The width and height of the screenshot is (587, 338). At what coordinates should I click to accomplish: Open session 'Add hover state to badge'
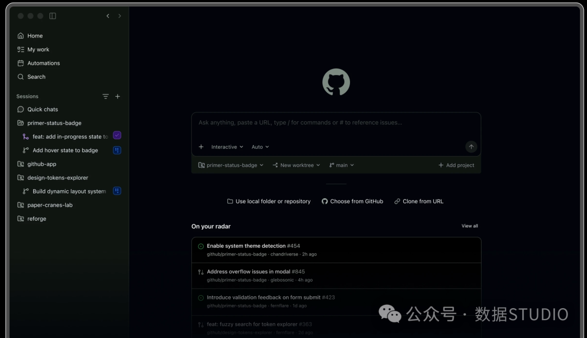click(60, 150)
